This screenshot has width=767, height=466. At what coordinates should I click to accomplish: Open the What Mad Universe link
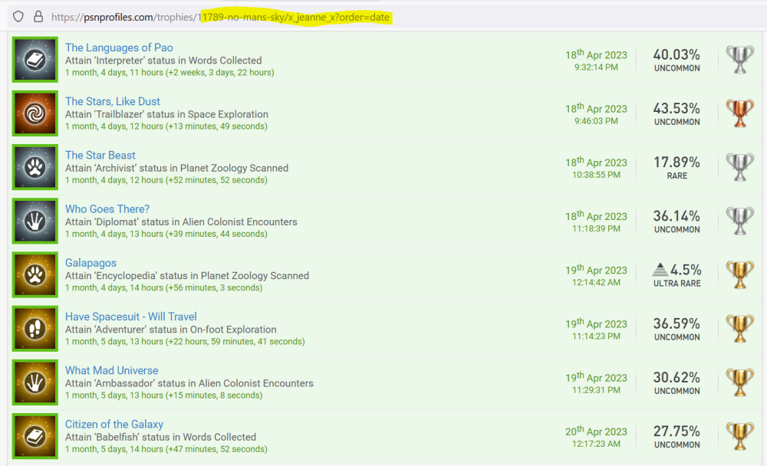[112, 370]
